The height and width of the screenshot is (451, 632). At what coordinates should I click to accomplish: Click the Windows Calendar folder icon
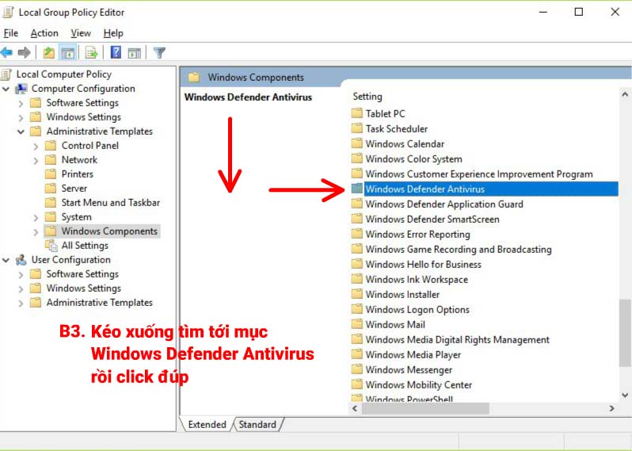(x=356, y=143)
